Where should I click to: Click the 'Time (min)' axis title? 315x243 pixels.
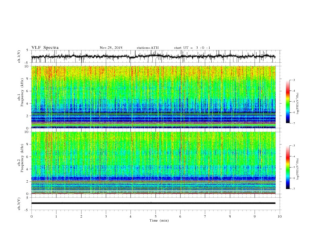(159, 220)
